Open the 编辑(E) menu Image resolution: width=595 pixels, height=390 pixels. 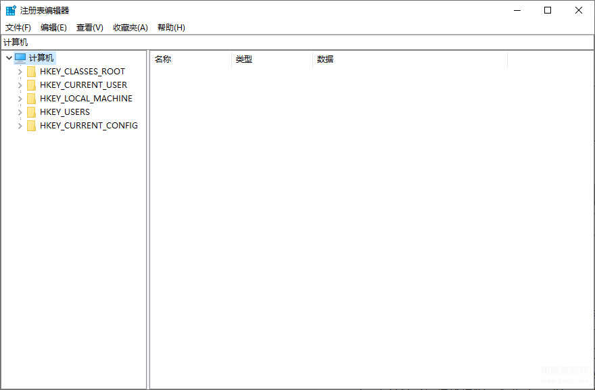[x=53, y=27]
